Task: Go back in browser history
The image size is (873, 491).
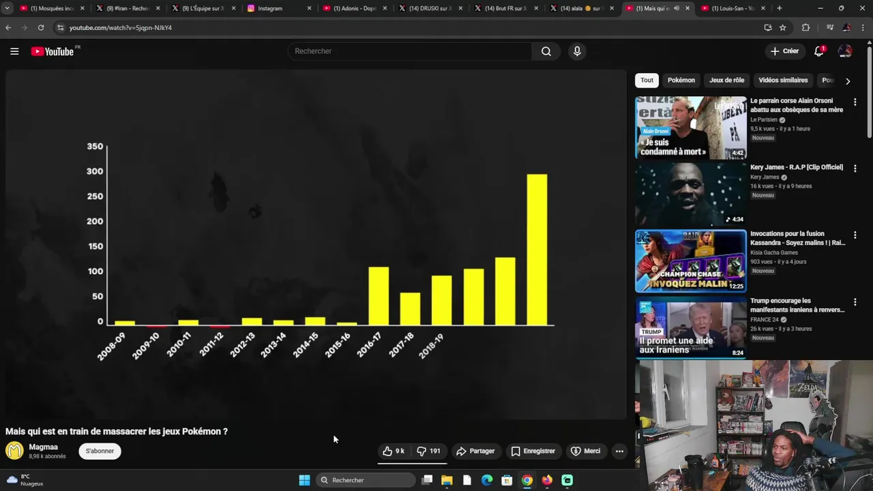Action: click(x=8, y=27)
